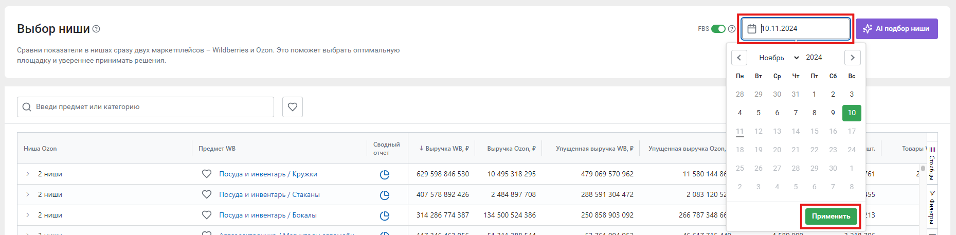
Task: Pick date 11 in calendar
Action: click(739, 131)
